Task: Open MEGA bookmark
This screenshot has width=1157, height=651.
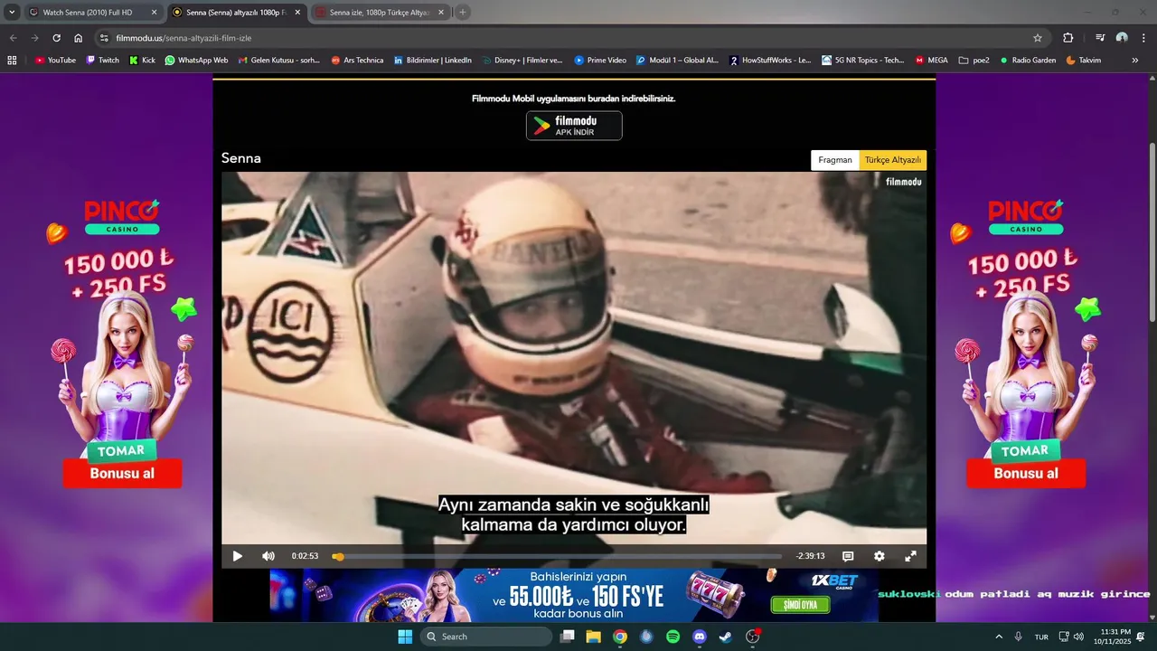Action: (x=931, y=61)
